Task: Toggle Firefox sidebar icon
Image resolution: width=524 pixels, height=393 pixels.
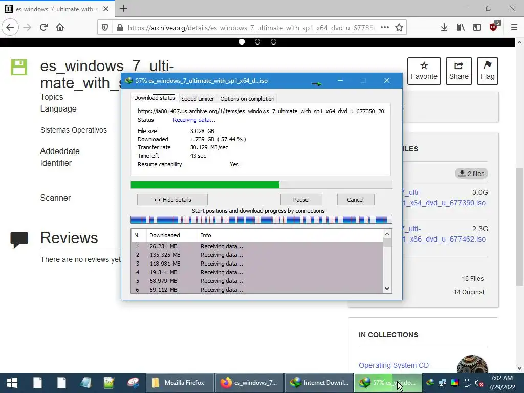Action: coord(477,28)
